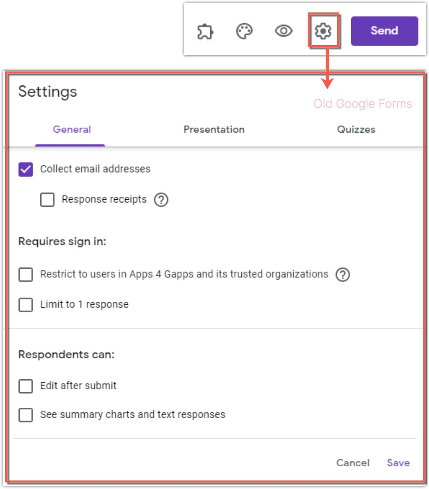Click Cancel in the Settings dialog
Image resolution: width=429 pixels, height=489 pixels.
pos(353,463)
